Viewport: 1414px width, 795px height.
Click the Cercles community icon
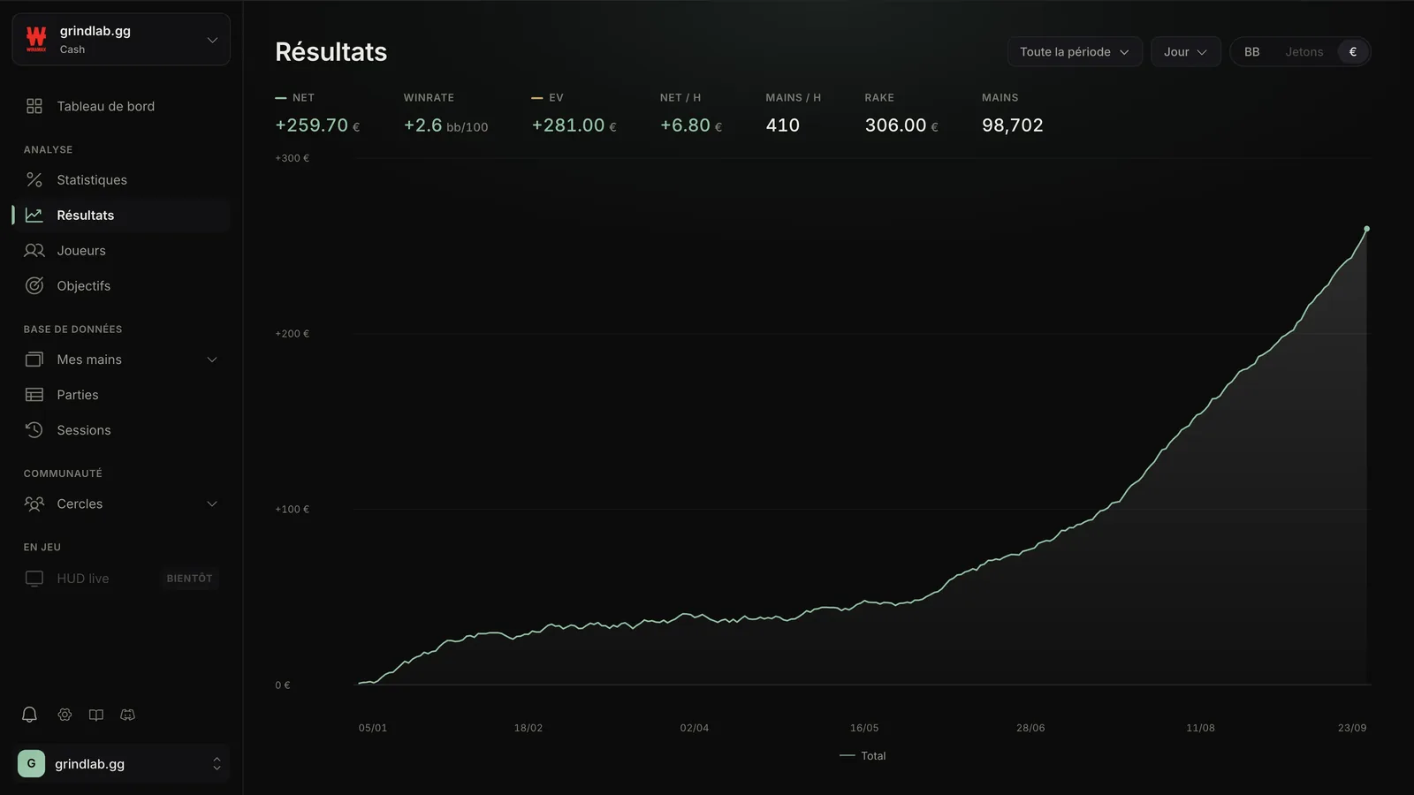point(34,503)
